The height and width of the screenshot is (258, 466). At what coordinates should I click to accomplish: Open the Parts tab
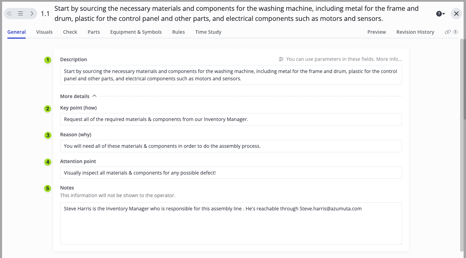pos(93,32)
